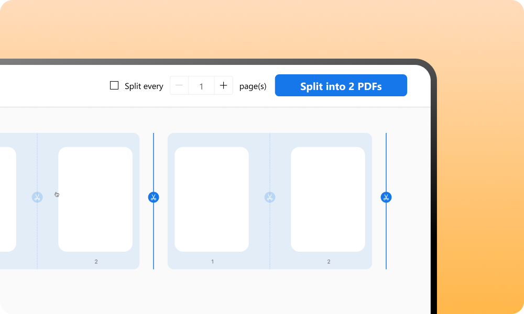Click faded scissors icon in first page group

(x=37, y=197)
